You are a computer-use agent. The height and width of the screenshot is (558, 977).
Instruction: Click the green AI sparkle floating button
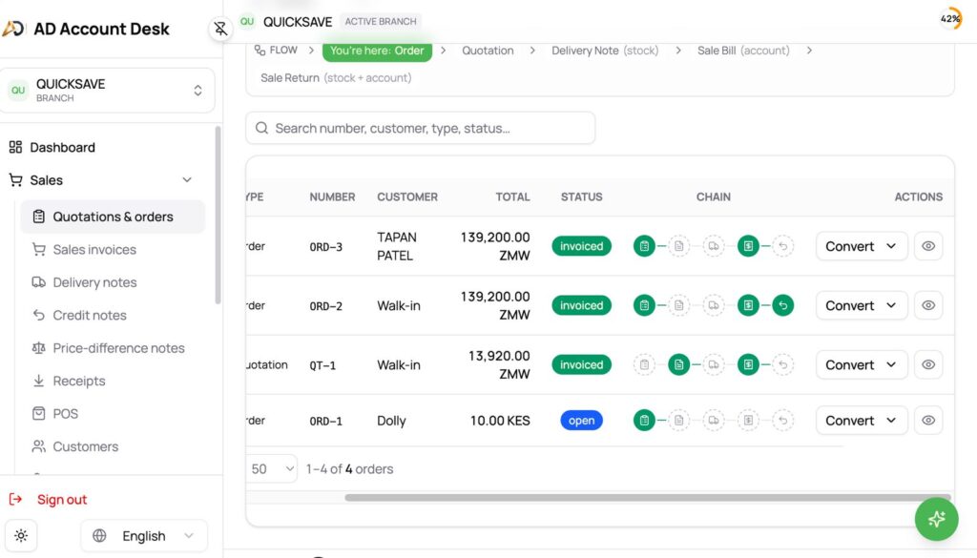click(x=936, y=519)
